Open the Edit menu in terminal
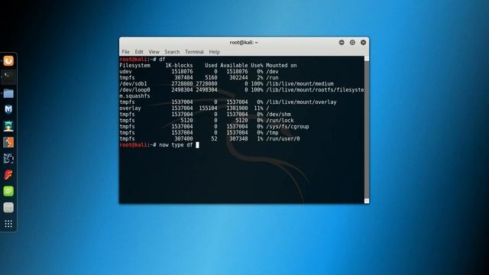489x275 pixels. [139, 52]
